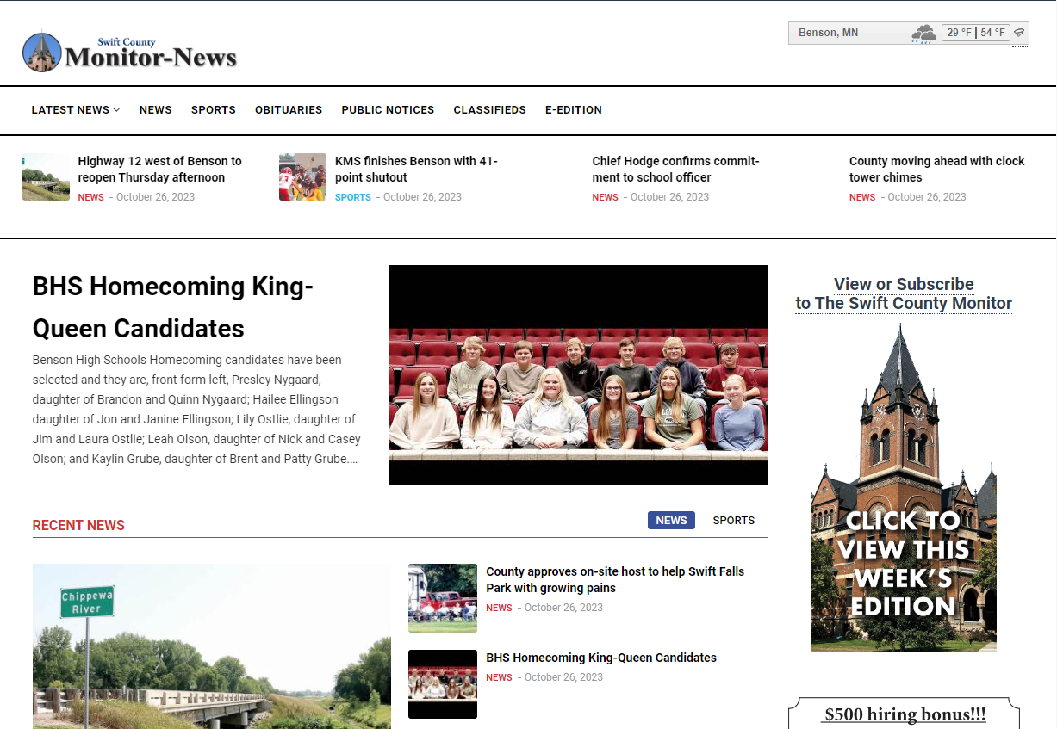Open Chief Hodge confirms commitment headline

point(675,170)
